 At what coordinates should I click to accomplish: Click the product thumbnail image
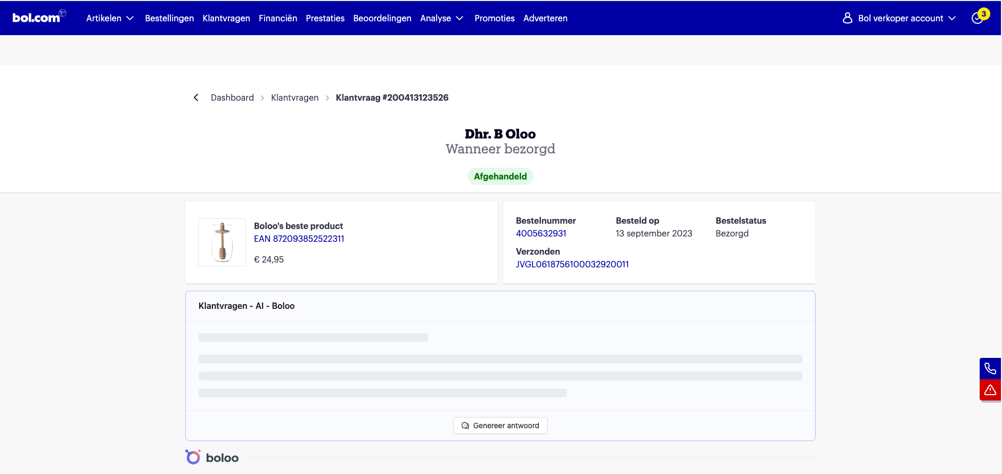pyautogui.click(x=222, y=242)
